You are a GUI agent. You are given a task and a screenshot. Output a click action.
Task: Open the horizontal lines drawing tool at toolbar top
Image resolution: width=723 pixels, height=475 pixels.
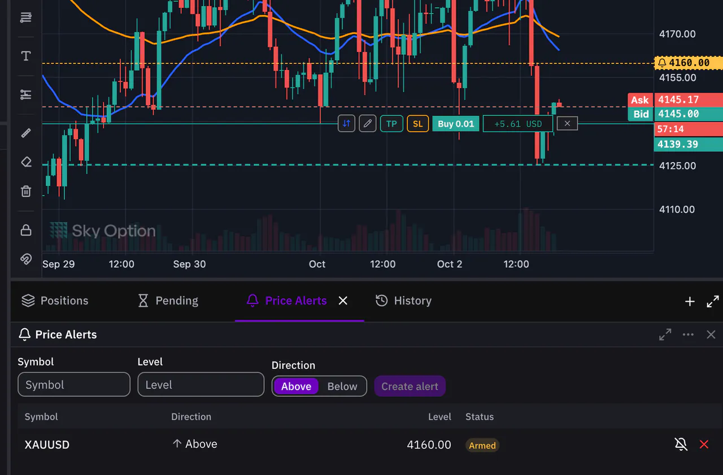[x=26, y=18]
